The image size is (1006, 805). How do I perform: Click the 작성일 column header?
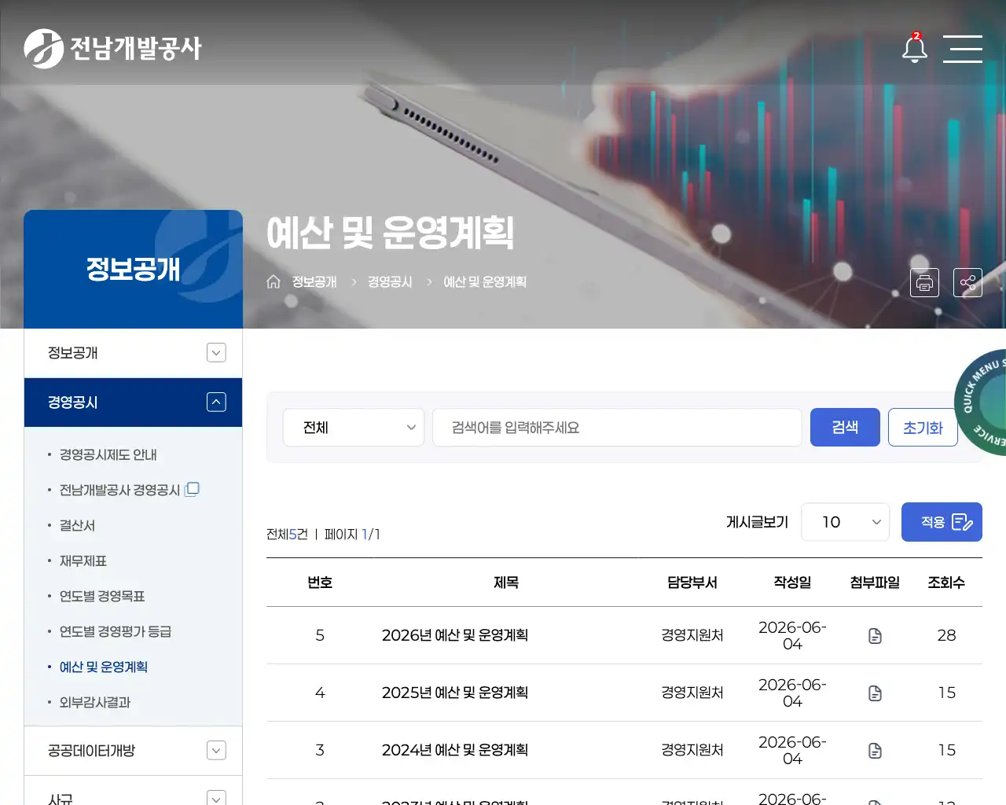click(792, 583)
